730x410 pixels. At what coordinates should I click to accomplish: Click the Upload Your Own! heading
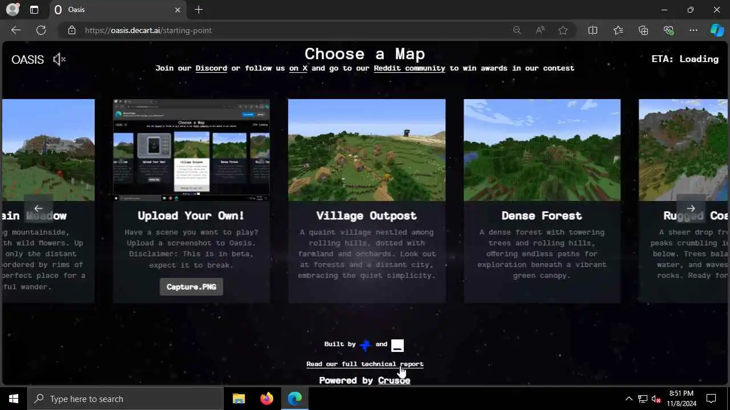point(191,216)
